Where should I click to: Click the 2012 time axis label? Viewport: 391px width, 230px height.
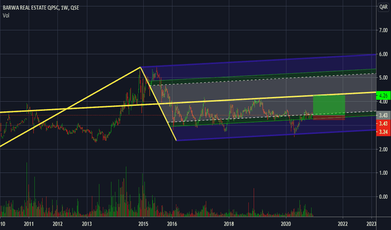(57, 224)
